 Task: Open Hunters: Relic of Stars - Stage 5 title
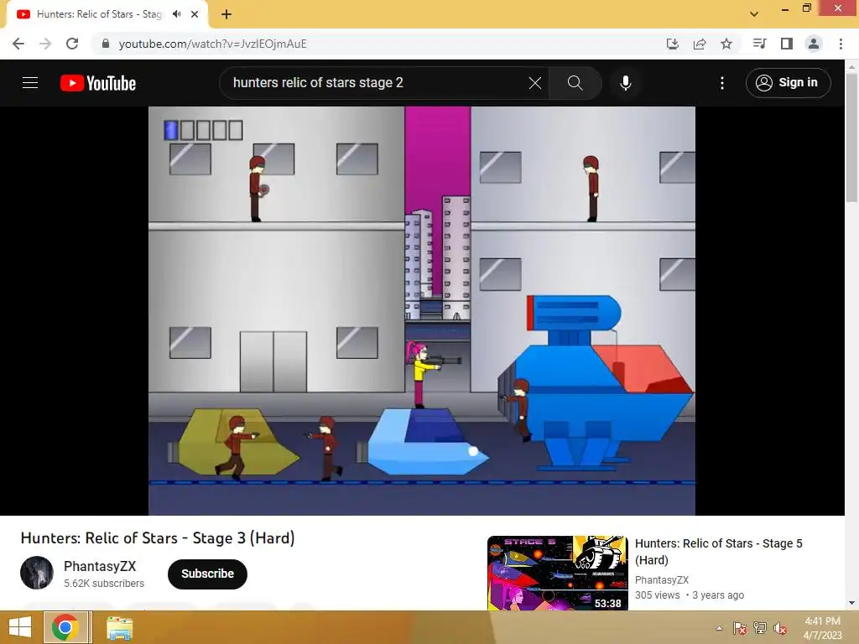click(x=718, y=552)
